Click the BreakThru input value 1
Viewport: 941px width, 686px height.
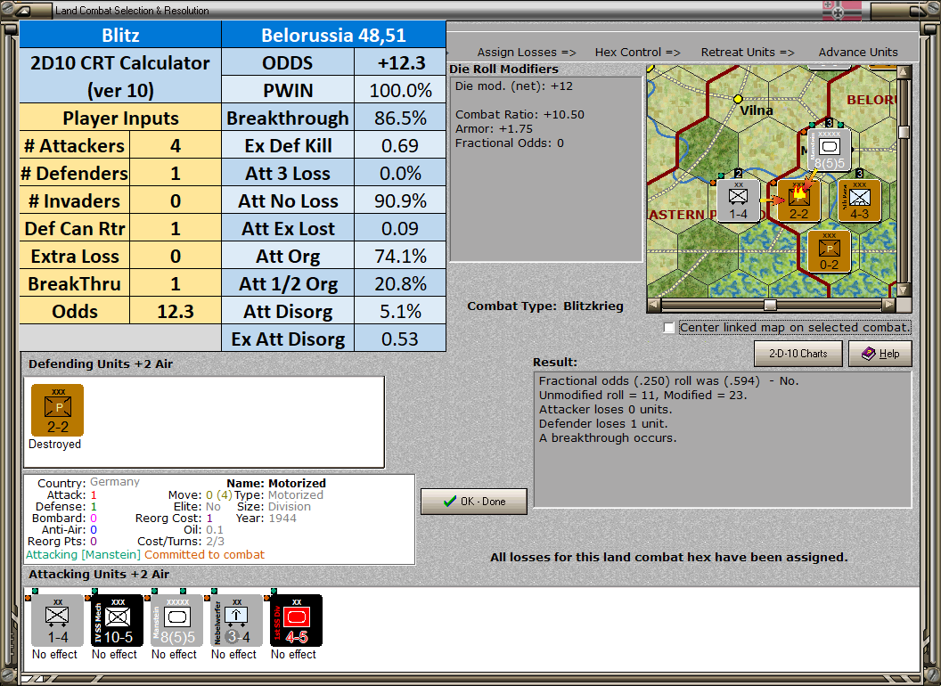[x=176, y=284]
